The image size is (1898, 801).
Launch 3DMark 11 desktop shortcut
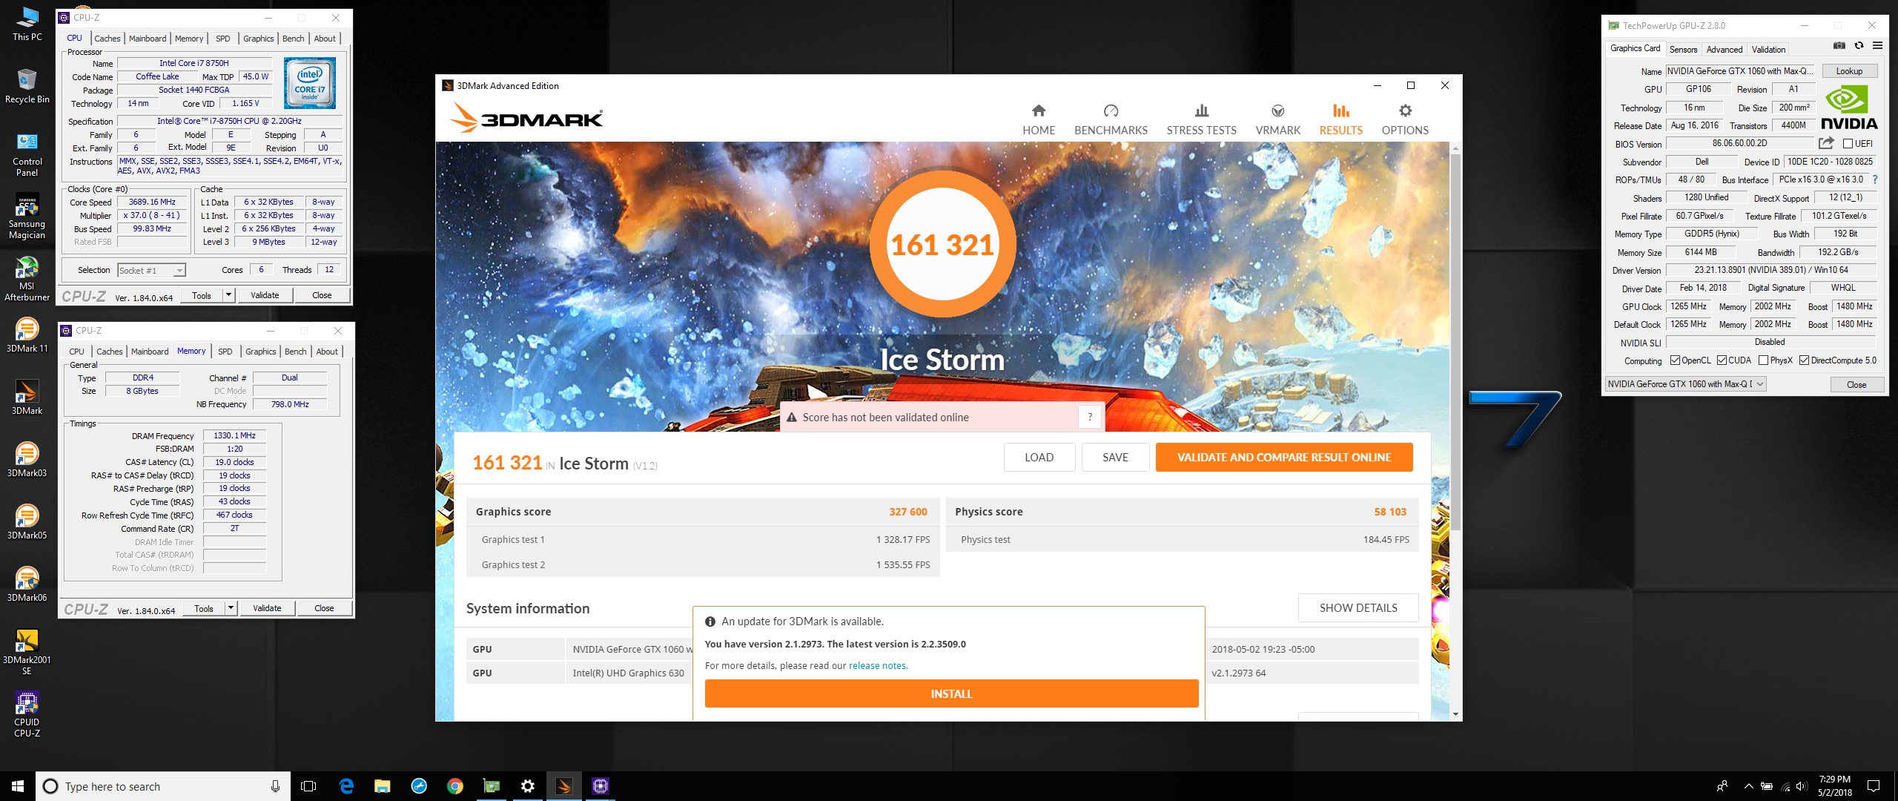click(27, 335)
